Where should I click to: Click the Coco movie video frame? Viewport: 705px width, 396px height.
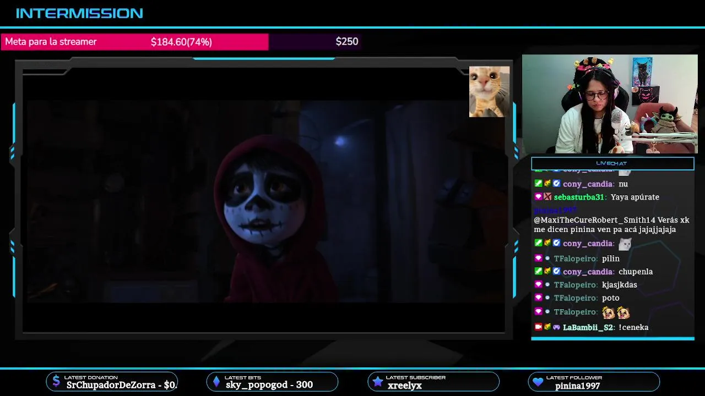266,201
